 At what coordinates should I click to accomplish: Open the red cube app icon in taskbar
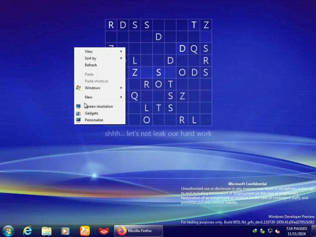tap(104, 231)
